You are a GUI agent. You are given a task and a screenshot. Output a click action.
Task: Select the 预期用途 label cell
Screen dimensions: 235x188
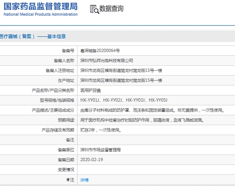pyautogui.click(x=66, y=120)
